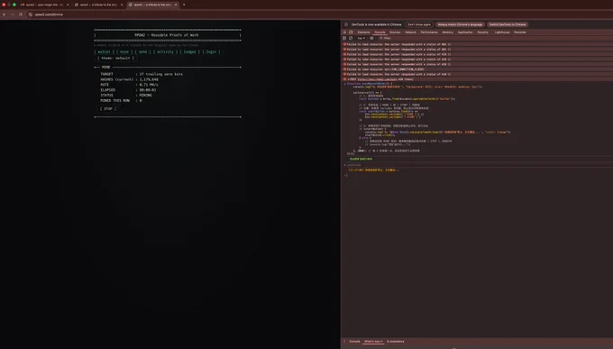Click the browser back arrow
Viewport: 613px width, 349px height.
(x=4, y=14)
